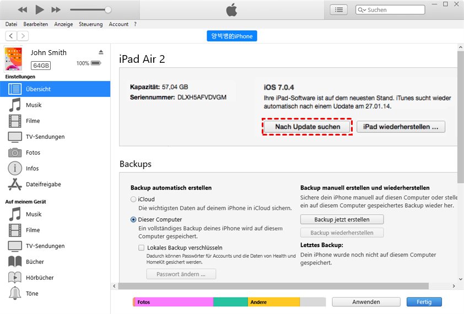Viewport: 464px width, 314px height.
Task: Navigate forward with the right chevron
Action: click(x=23, y=36)
